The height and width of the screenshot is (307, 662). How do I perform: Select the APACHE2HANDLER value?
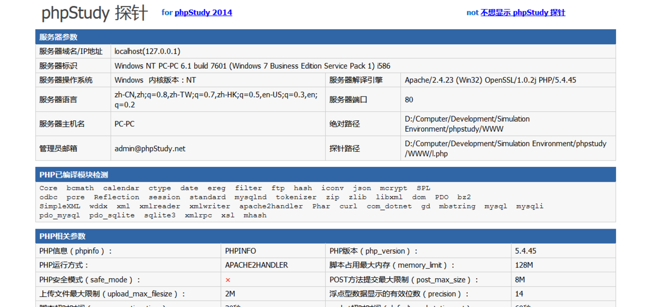coord(256,265)
